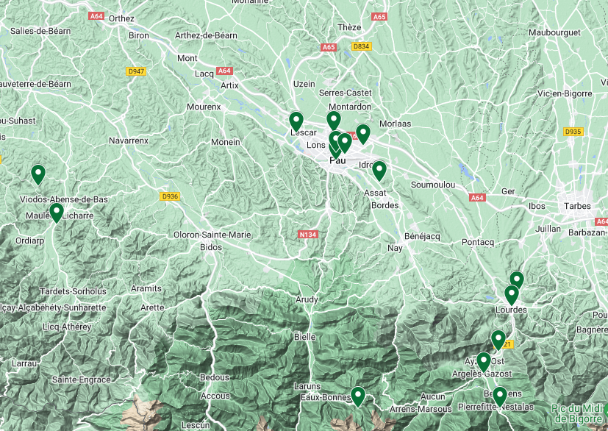Viewport: 608px width, 431px height.
Task: Click the Oloron-Sainte-Marie town label
Action: tap(212, 235)
